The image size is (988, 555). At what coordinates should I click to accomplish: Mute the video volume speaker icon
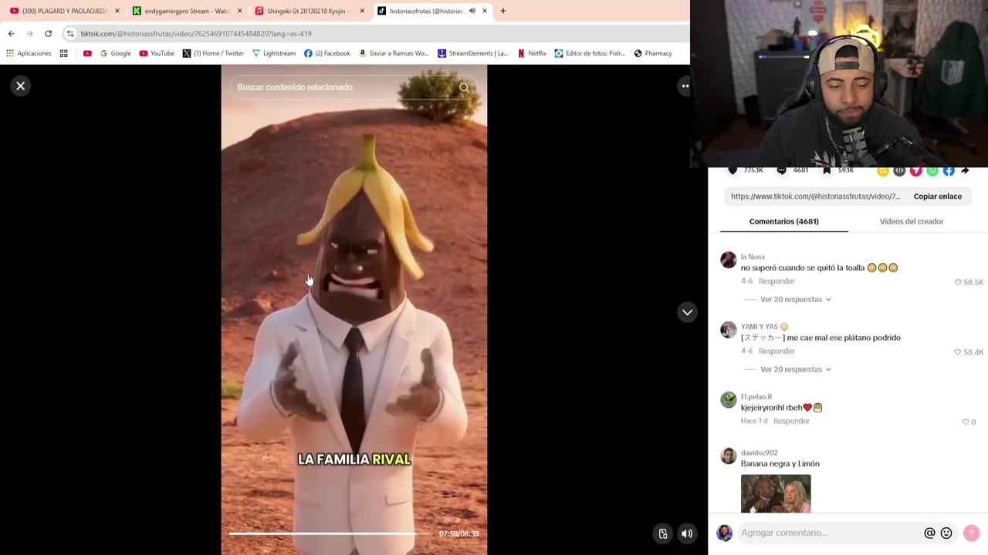click(x=687, y=533)
